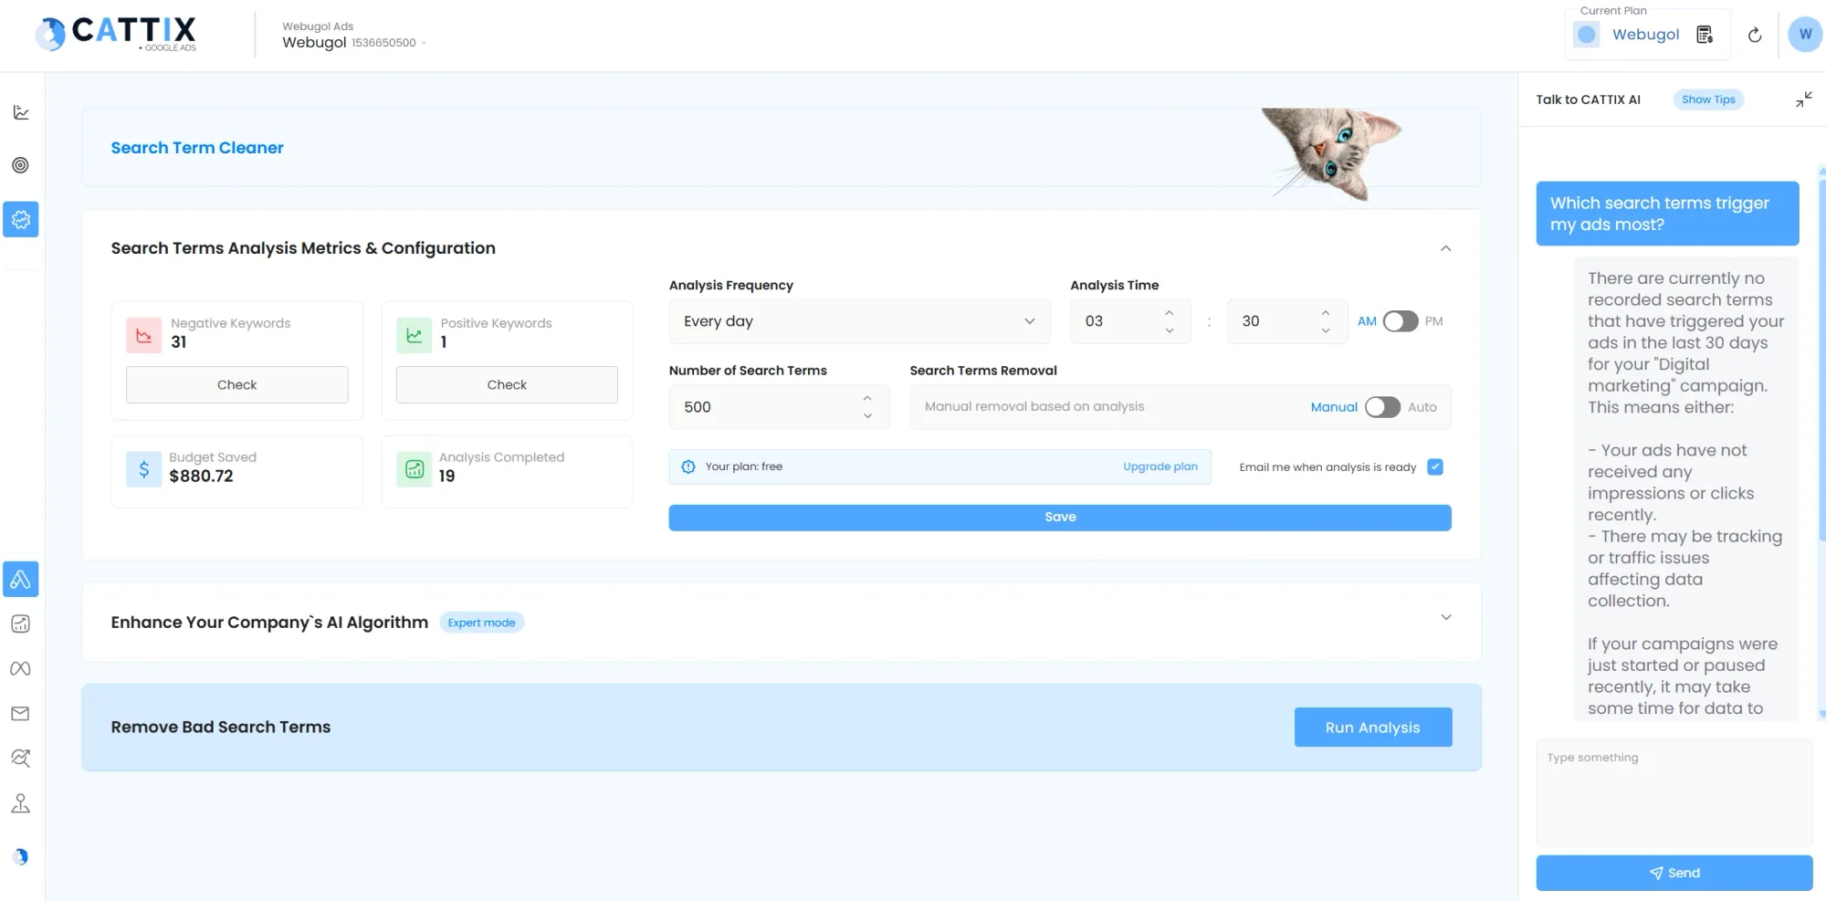Increment Number of Search Terms with up arrow
Viewport: 1826px width, 901px height.
point(866,398)
